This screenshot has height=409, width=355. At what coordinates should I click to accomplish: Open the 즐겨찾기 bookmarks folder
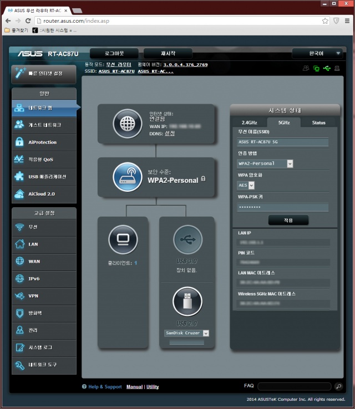(16, 30)
